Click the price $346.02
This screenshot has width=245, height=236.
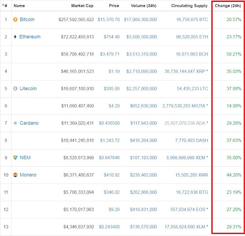click(112, 192)
